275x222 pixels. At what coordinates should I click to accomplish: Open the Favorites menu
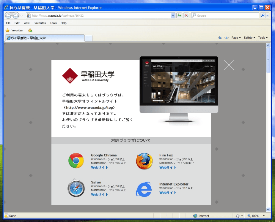[40, 23]
